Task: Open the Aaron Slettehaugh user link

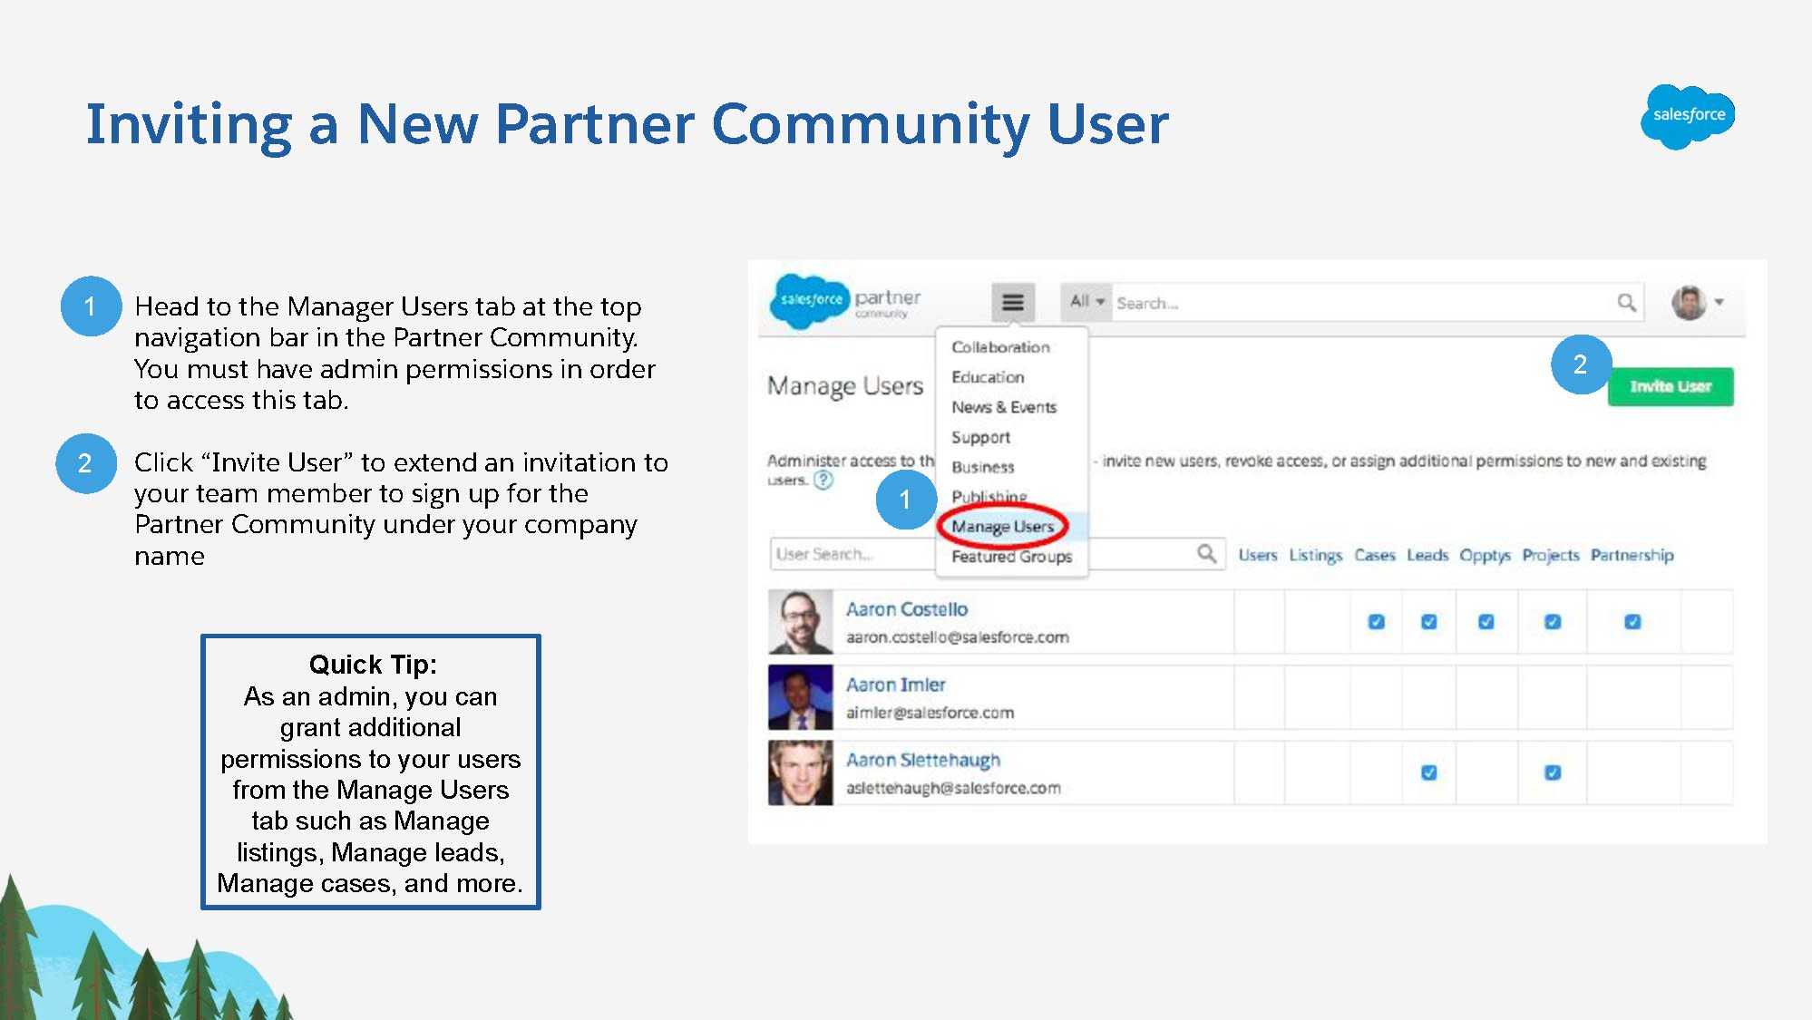Action: pyautogui.click(x=922, y=760)
